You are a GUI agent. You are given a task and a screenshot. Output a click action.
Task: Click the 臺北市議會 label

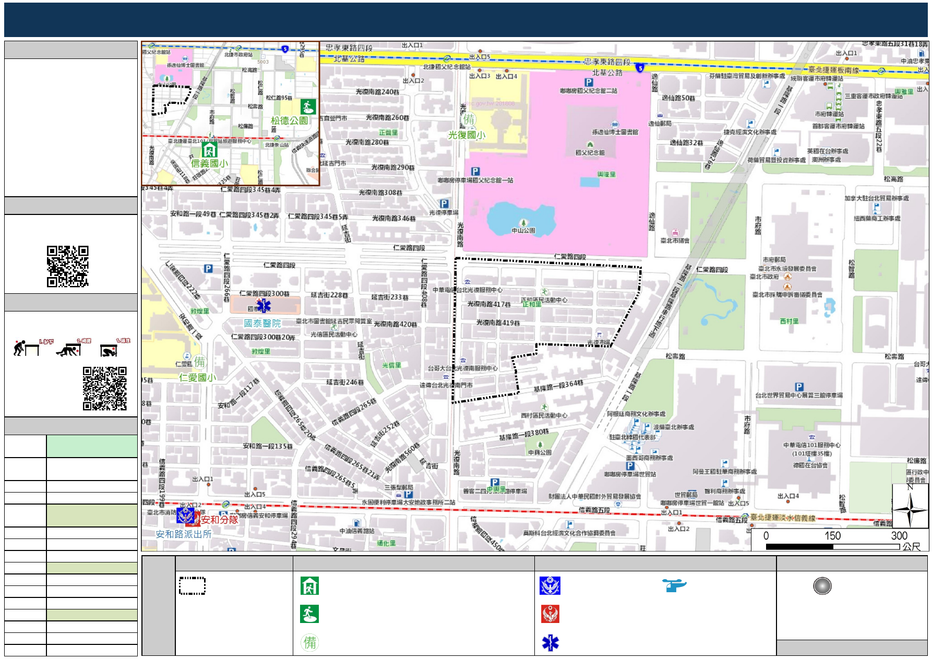coord(675,241)
